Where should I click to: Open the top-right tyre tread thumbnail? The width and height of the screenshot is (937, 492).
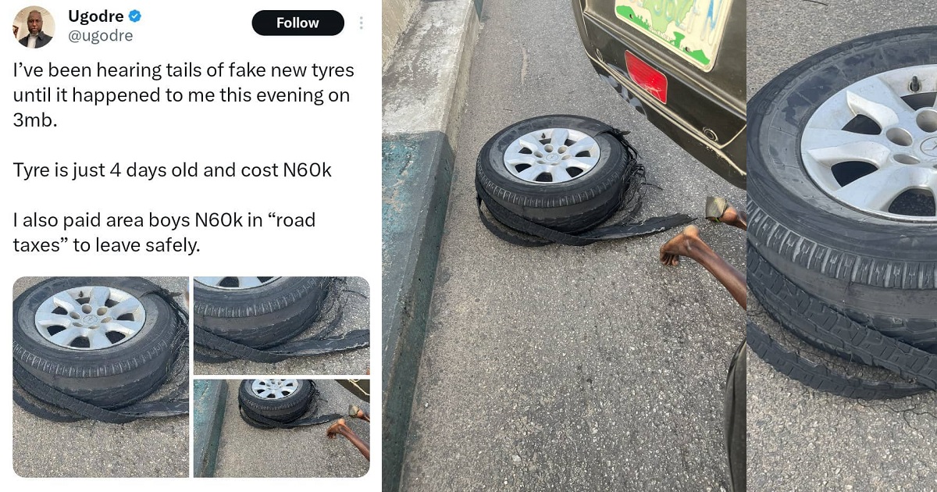pyautogui.click(x=282, y=326)
